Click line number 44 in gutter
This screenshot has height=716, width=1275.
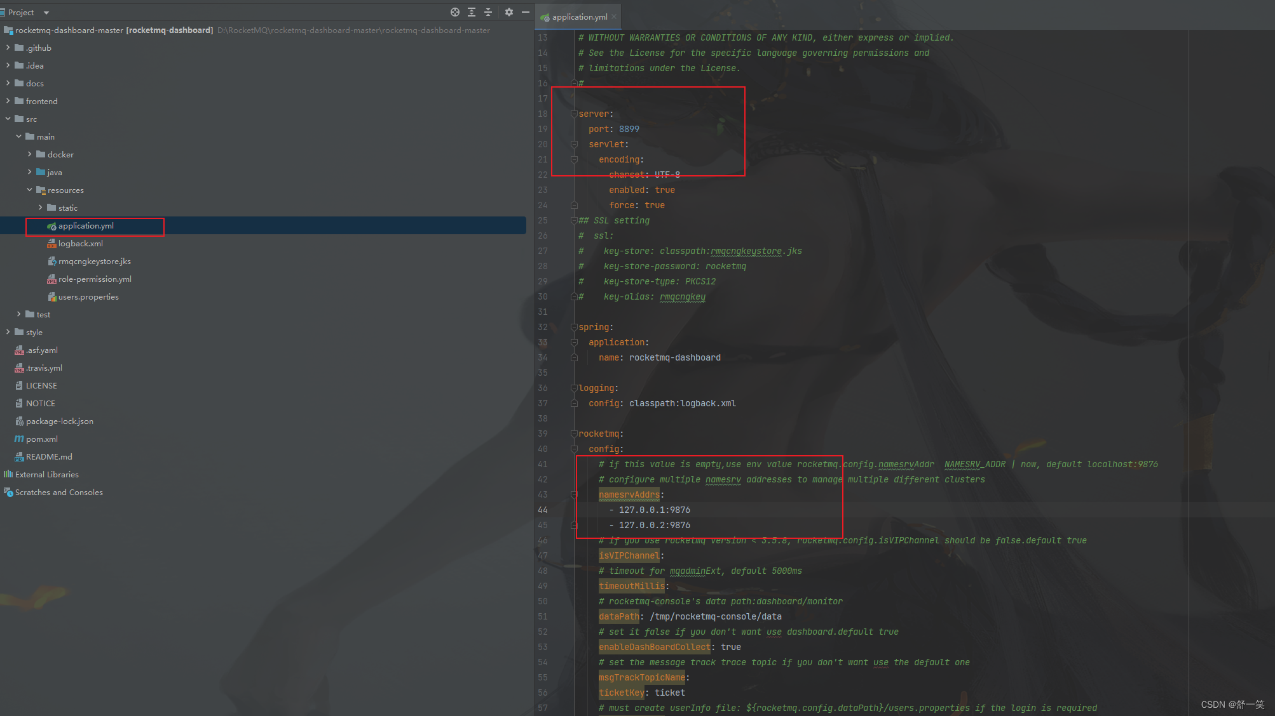(x=543, y=510)
